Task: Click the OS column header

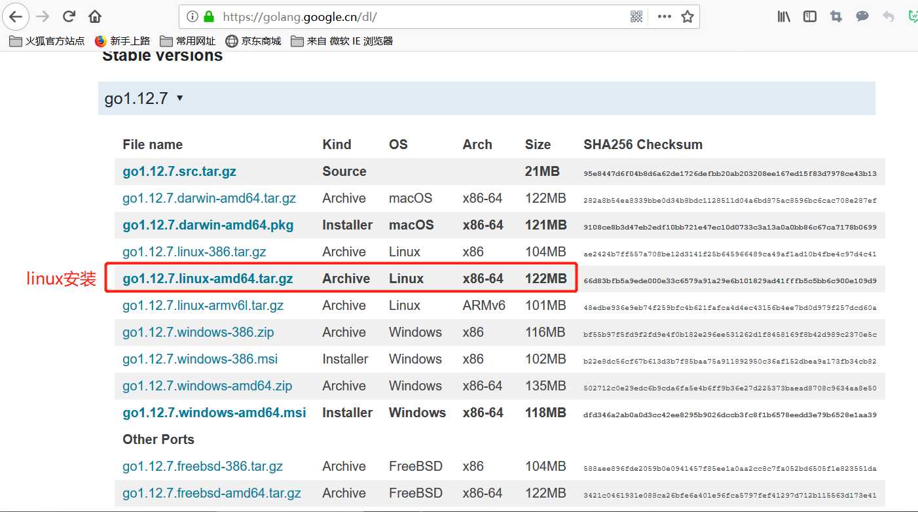Action: (x=398, y=145)
